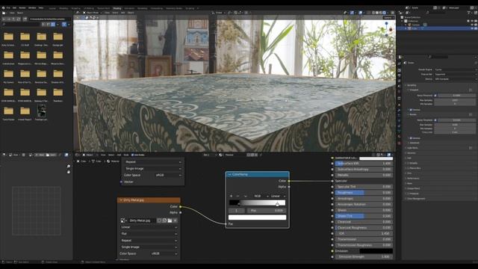The height and width of the screenshot is (269, 478).
Task: Hide Collection with its eye icon in outliner
Action: [472, 21]
